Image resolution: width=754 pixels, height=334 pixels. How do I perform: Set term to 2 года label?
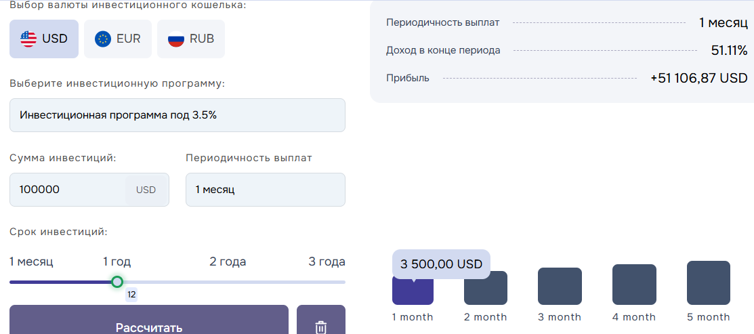pyautogui.click(x=228, y=262)
